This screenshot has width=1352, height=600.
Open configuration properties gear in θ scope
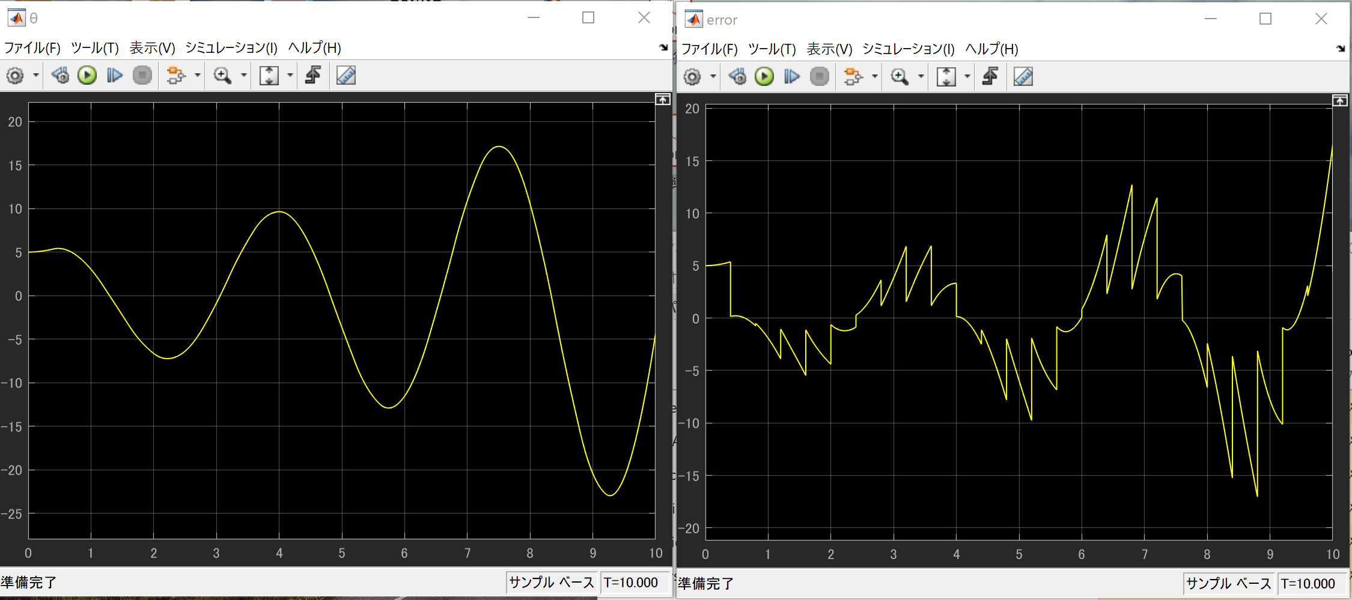pos(15,76)
